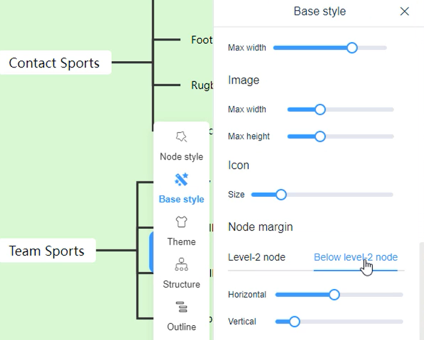Click the Icon Size slider handle
Screen dimensions: 424x340
[x=281, y=195]
